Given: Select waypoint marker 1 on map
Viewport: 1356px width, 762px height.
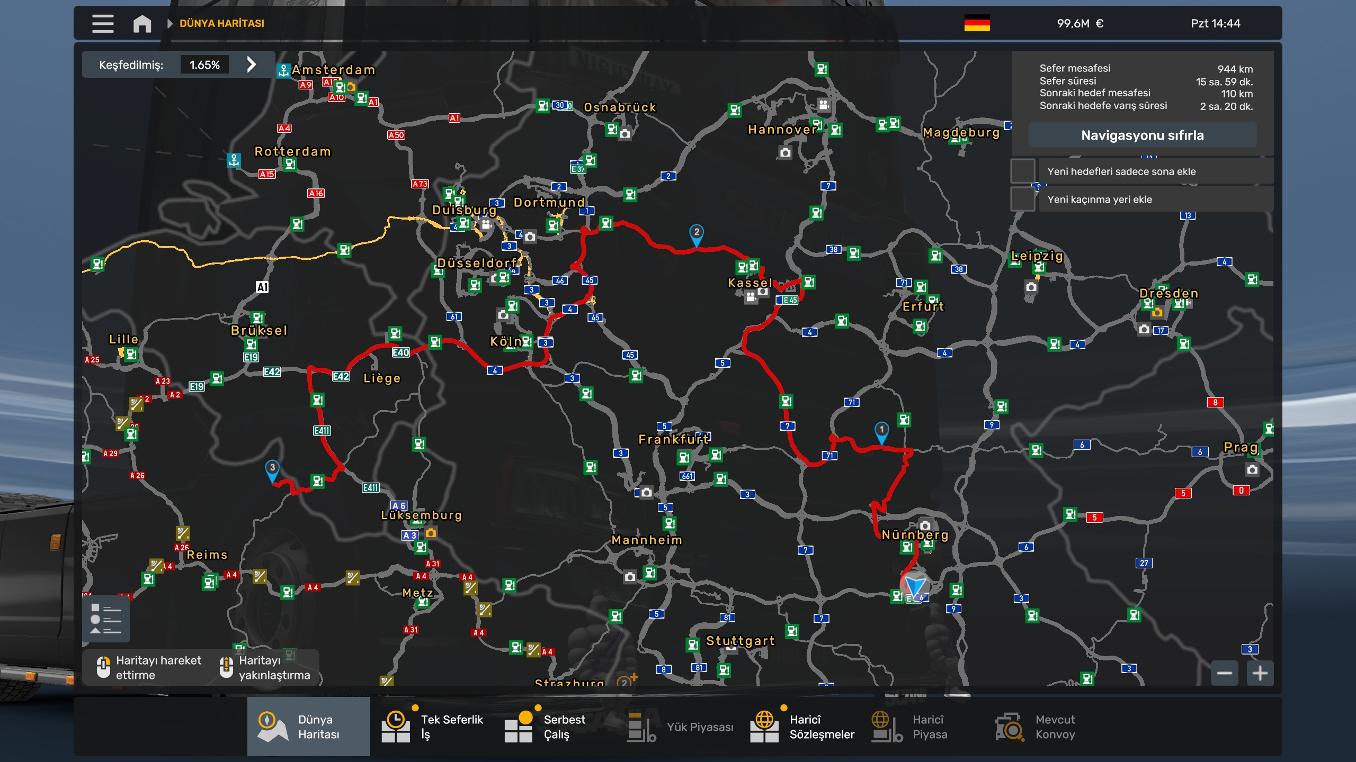Looking at the screenshot, I should click(881, 433).
